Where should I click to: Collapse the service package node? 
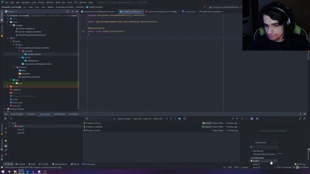coord(19,58)
